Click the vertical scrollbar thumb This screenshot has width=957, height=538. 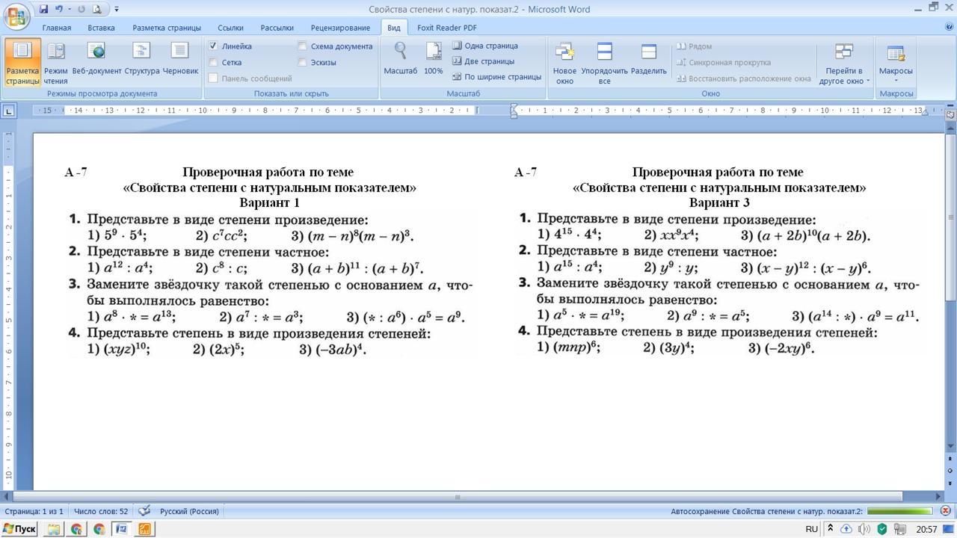coord(950,217)
